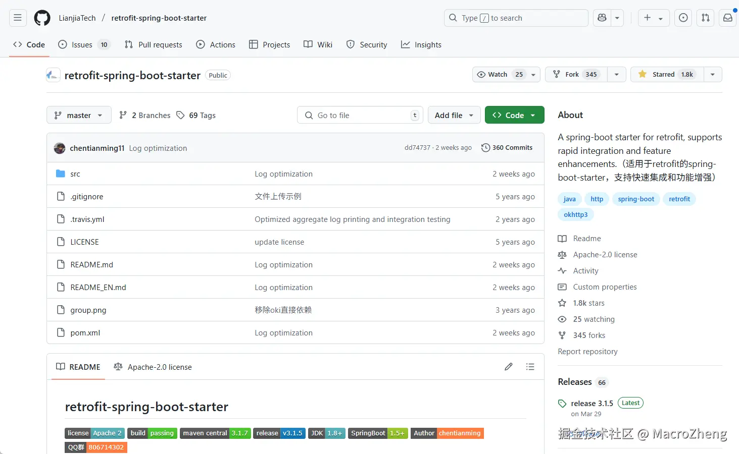Switch to the Code tab

click(x=29, y=44)
